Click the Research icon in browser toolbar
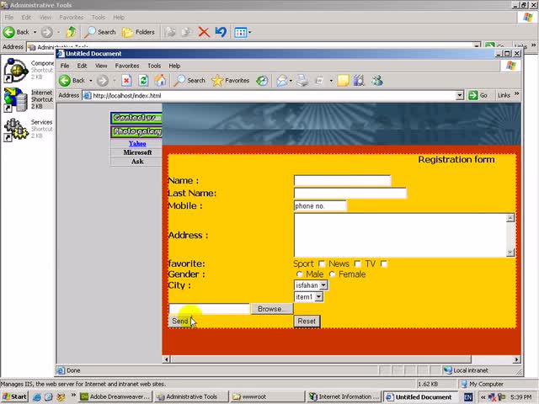This screenshot has width=539, height=404. click(359, 81)
